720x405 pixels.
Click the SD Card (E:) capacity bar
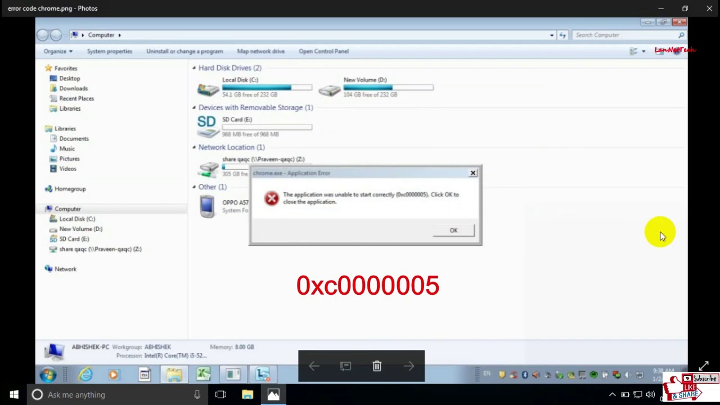[267, 127]
